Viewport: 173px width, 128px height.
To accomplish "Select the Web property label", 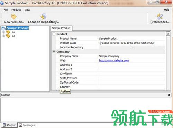I will (63, 60).
